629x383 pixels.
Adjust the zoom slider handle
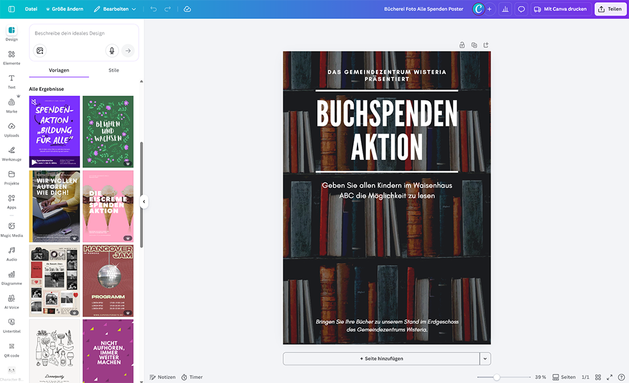496,377
